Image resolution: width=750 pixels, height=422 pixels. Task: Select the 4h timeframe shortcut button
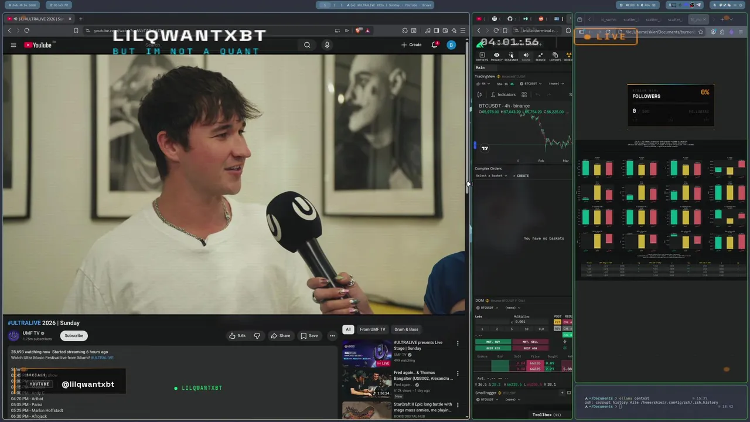(x=512, y=84)
